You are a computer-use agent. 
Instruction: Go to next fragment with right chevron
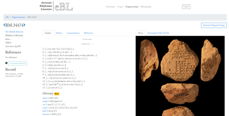pyautogui.click(x=24, y=25)
